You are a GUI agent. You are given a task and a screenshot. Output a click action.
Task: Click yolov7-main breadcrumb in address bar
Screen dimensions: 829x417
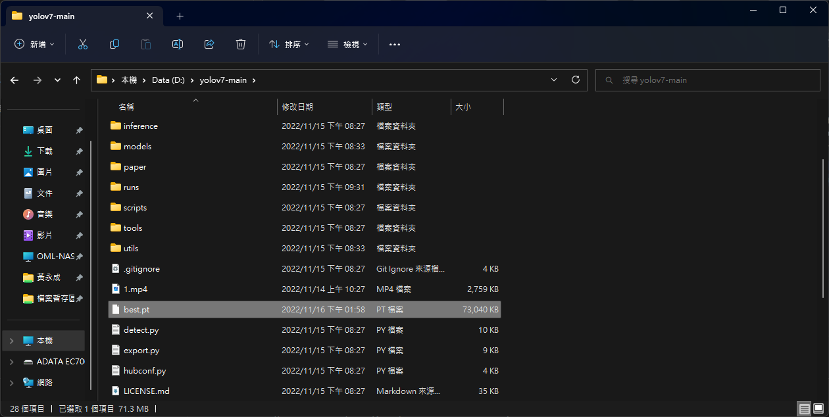click(223, 80)
